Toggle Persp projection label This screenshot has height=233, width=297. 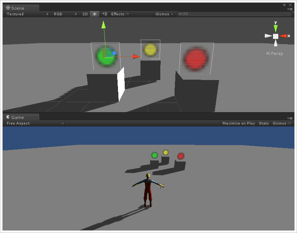pos(275,53)
